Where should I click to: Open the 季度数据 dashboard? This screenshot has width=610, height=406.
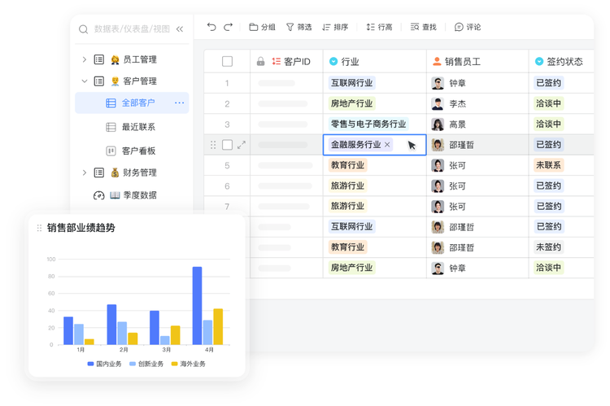coord(140,195)
